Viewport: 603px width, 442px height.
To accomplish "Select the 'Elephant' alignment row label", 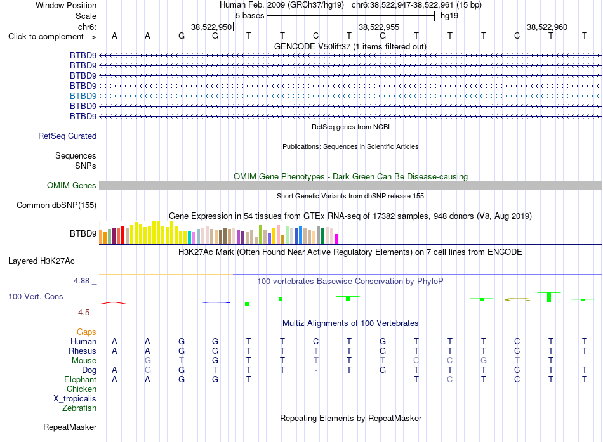I will click(x=81, y=380).
